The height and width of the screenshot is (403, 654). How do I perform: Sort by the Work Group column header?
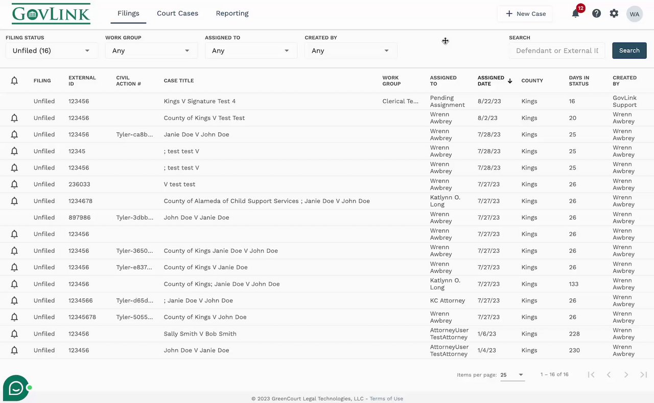[391, 81]
